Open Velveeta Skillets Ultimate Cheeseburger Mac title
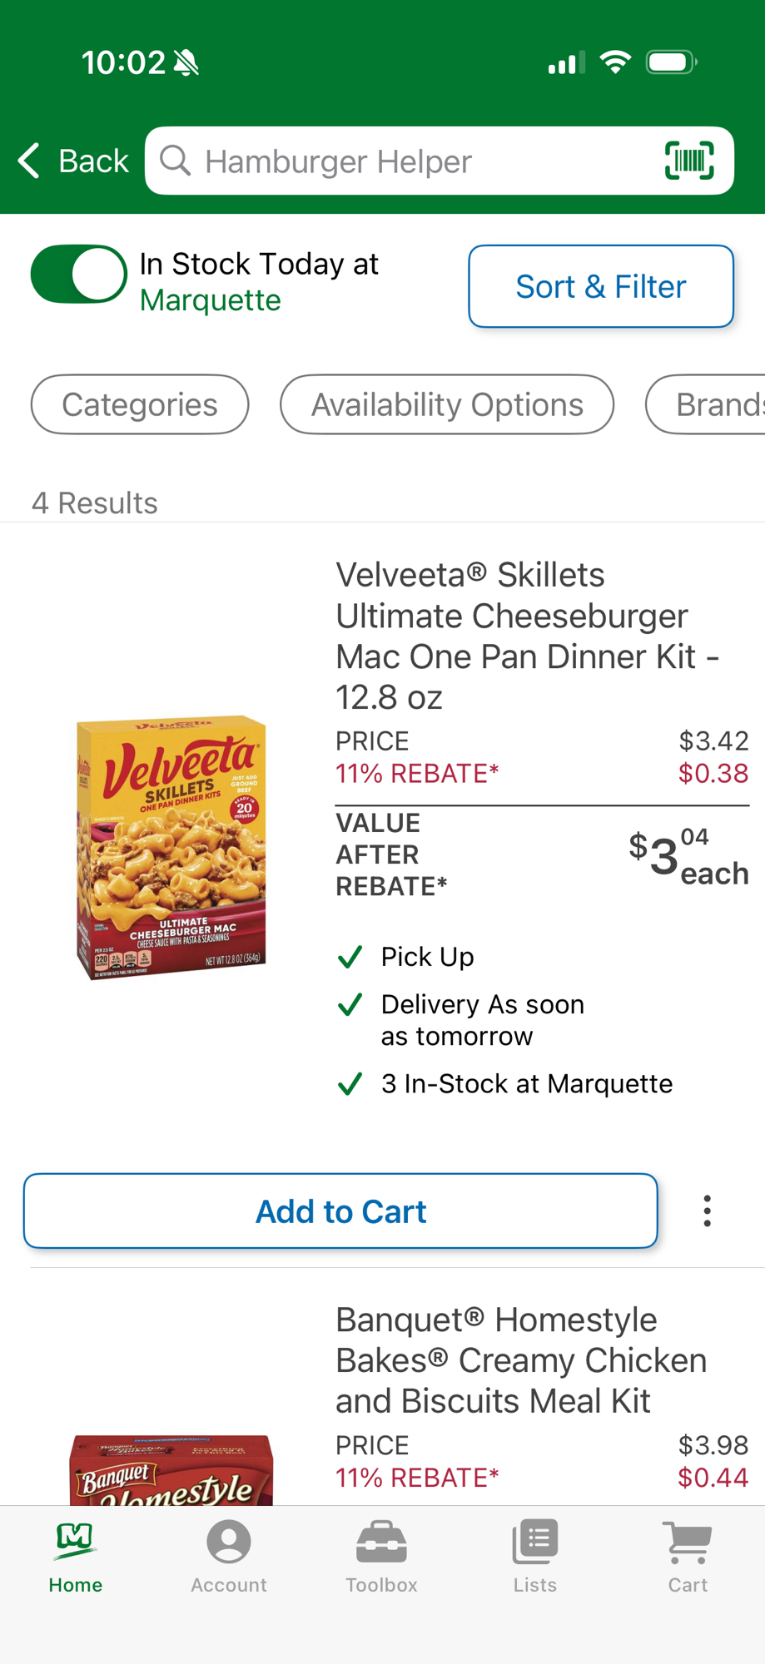765x1664 pixels. (528, 636)
